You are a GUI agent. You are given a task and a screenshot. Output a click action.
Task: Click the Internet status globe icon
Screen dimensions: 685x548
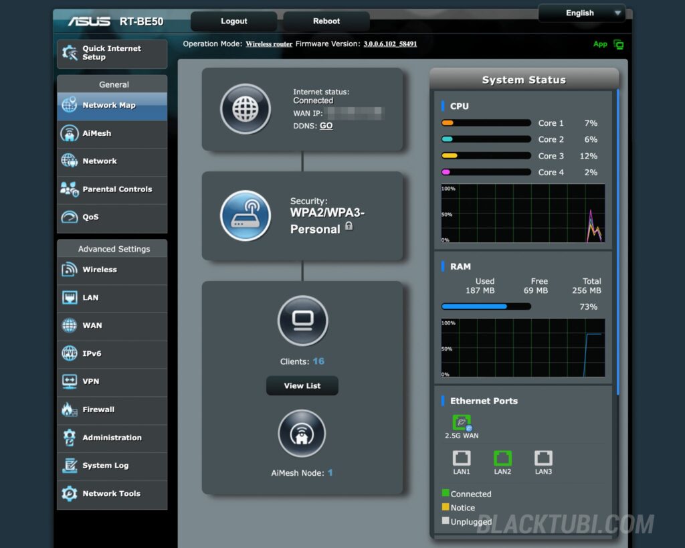[246, 109]
